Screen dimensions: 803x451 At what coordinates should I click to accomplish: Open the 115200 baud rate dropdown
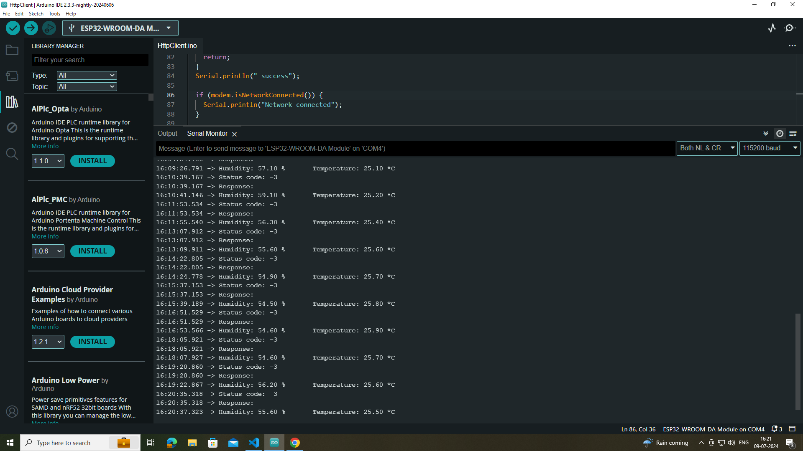click(x=770, y=148)
